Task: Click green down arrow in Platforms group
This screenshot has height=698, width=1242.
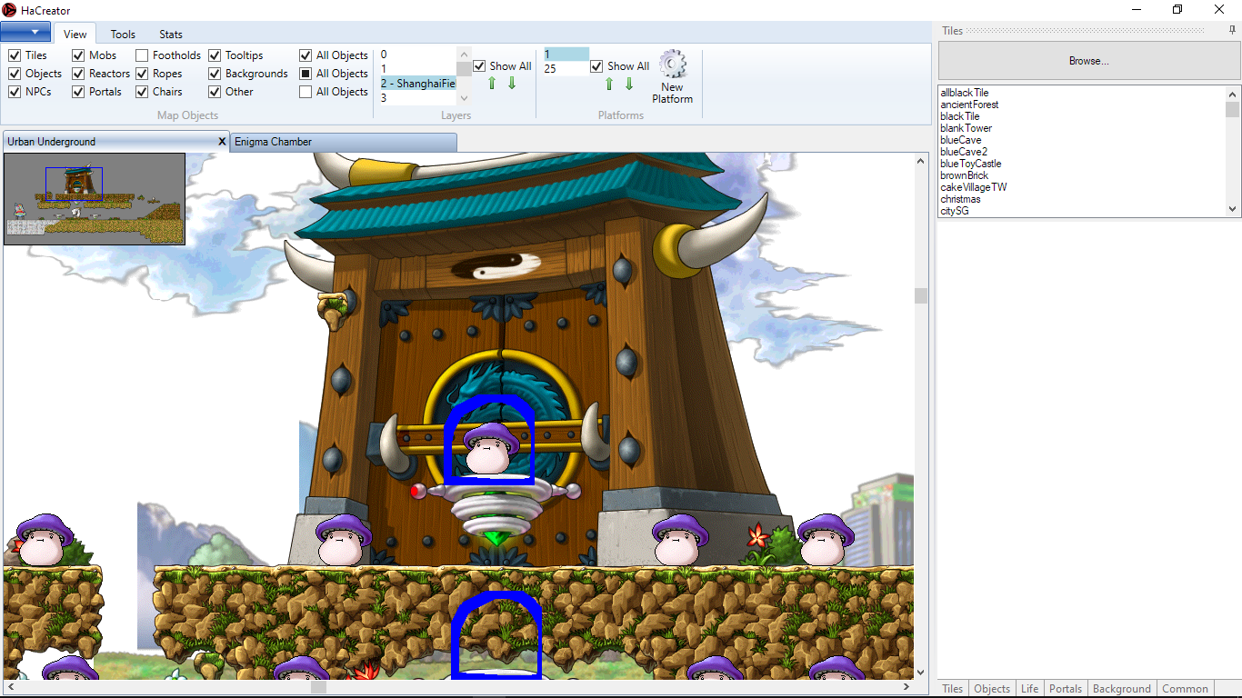Action: tap(629, 84)
